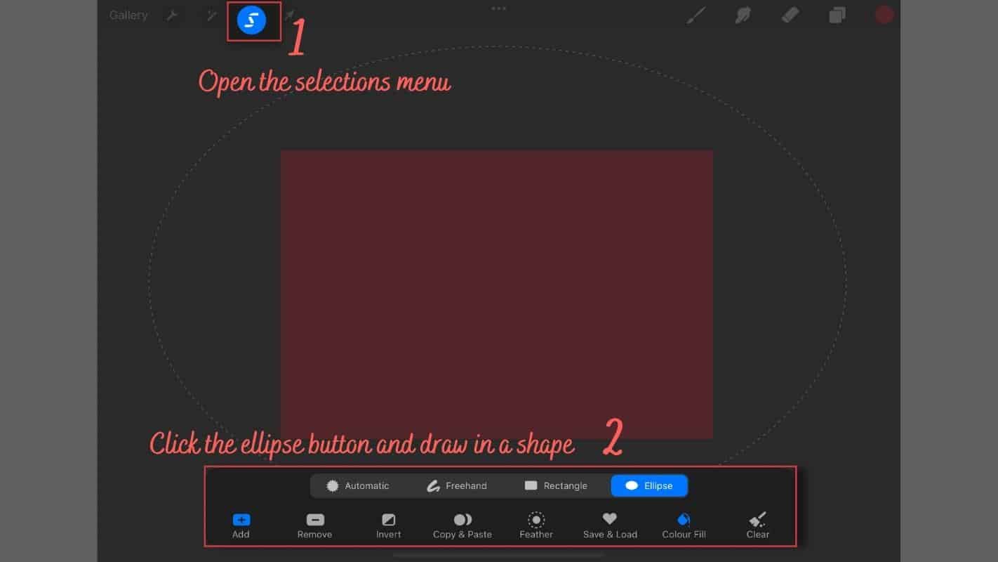Switch to Rectangle selection mode

click(556, 485)
